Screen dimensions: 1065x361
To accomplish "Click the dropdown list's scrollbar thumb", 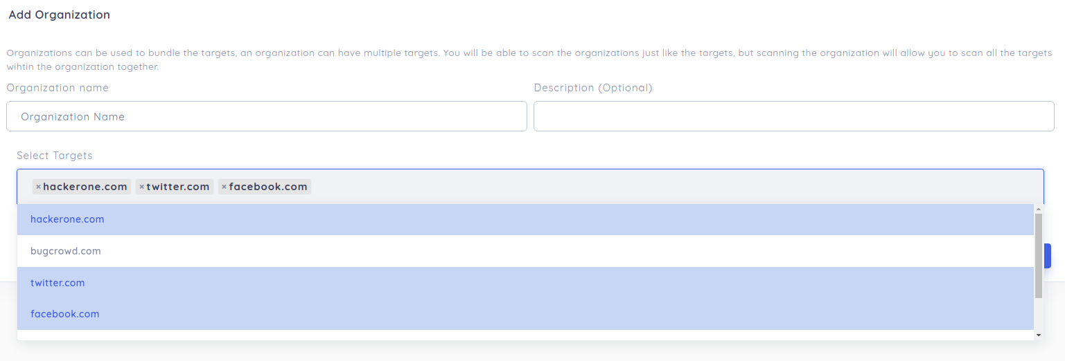I will [1038, 256].
